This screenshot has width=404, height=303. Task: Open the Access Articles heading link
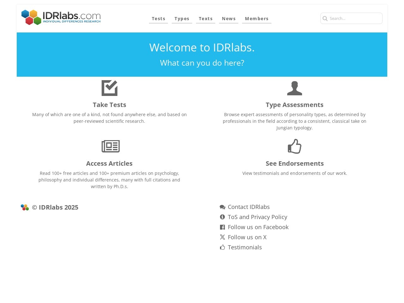point(109,163)
